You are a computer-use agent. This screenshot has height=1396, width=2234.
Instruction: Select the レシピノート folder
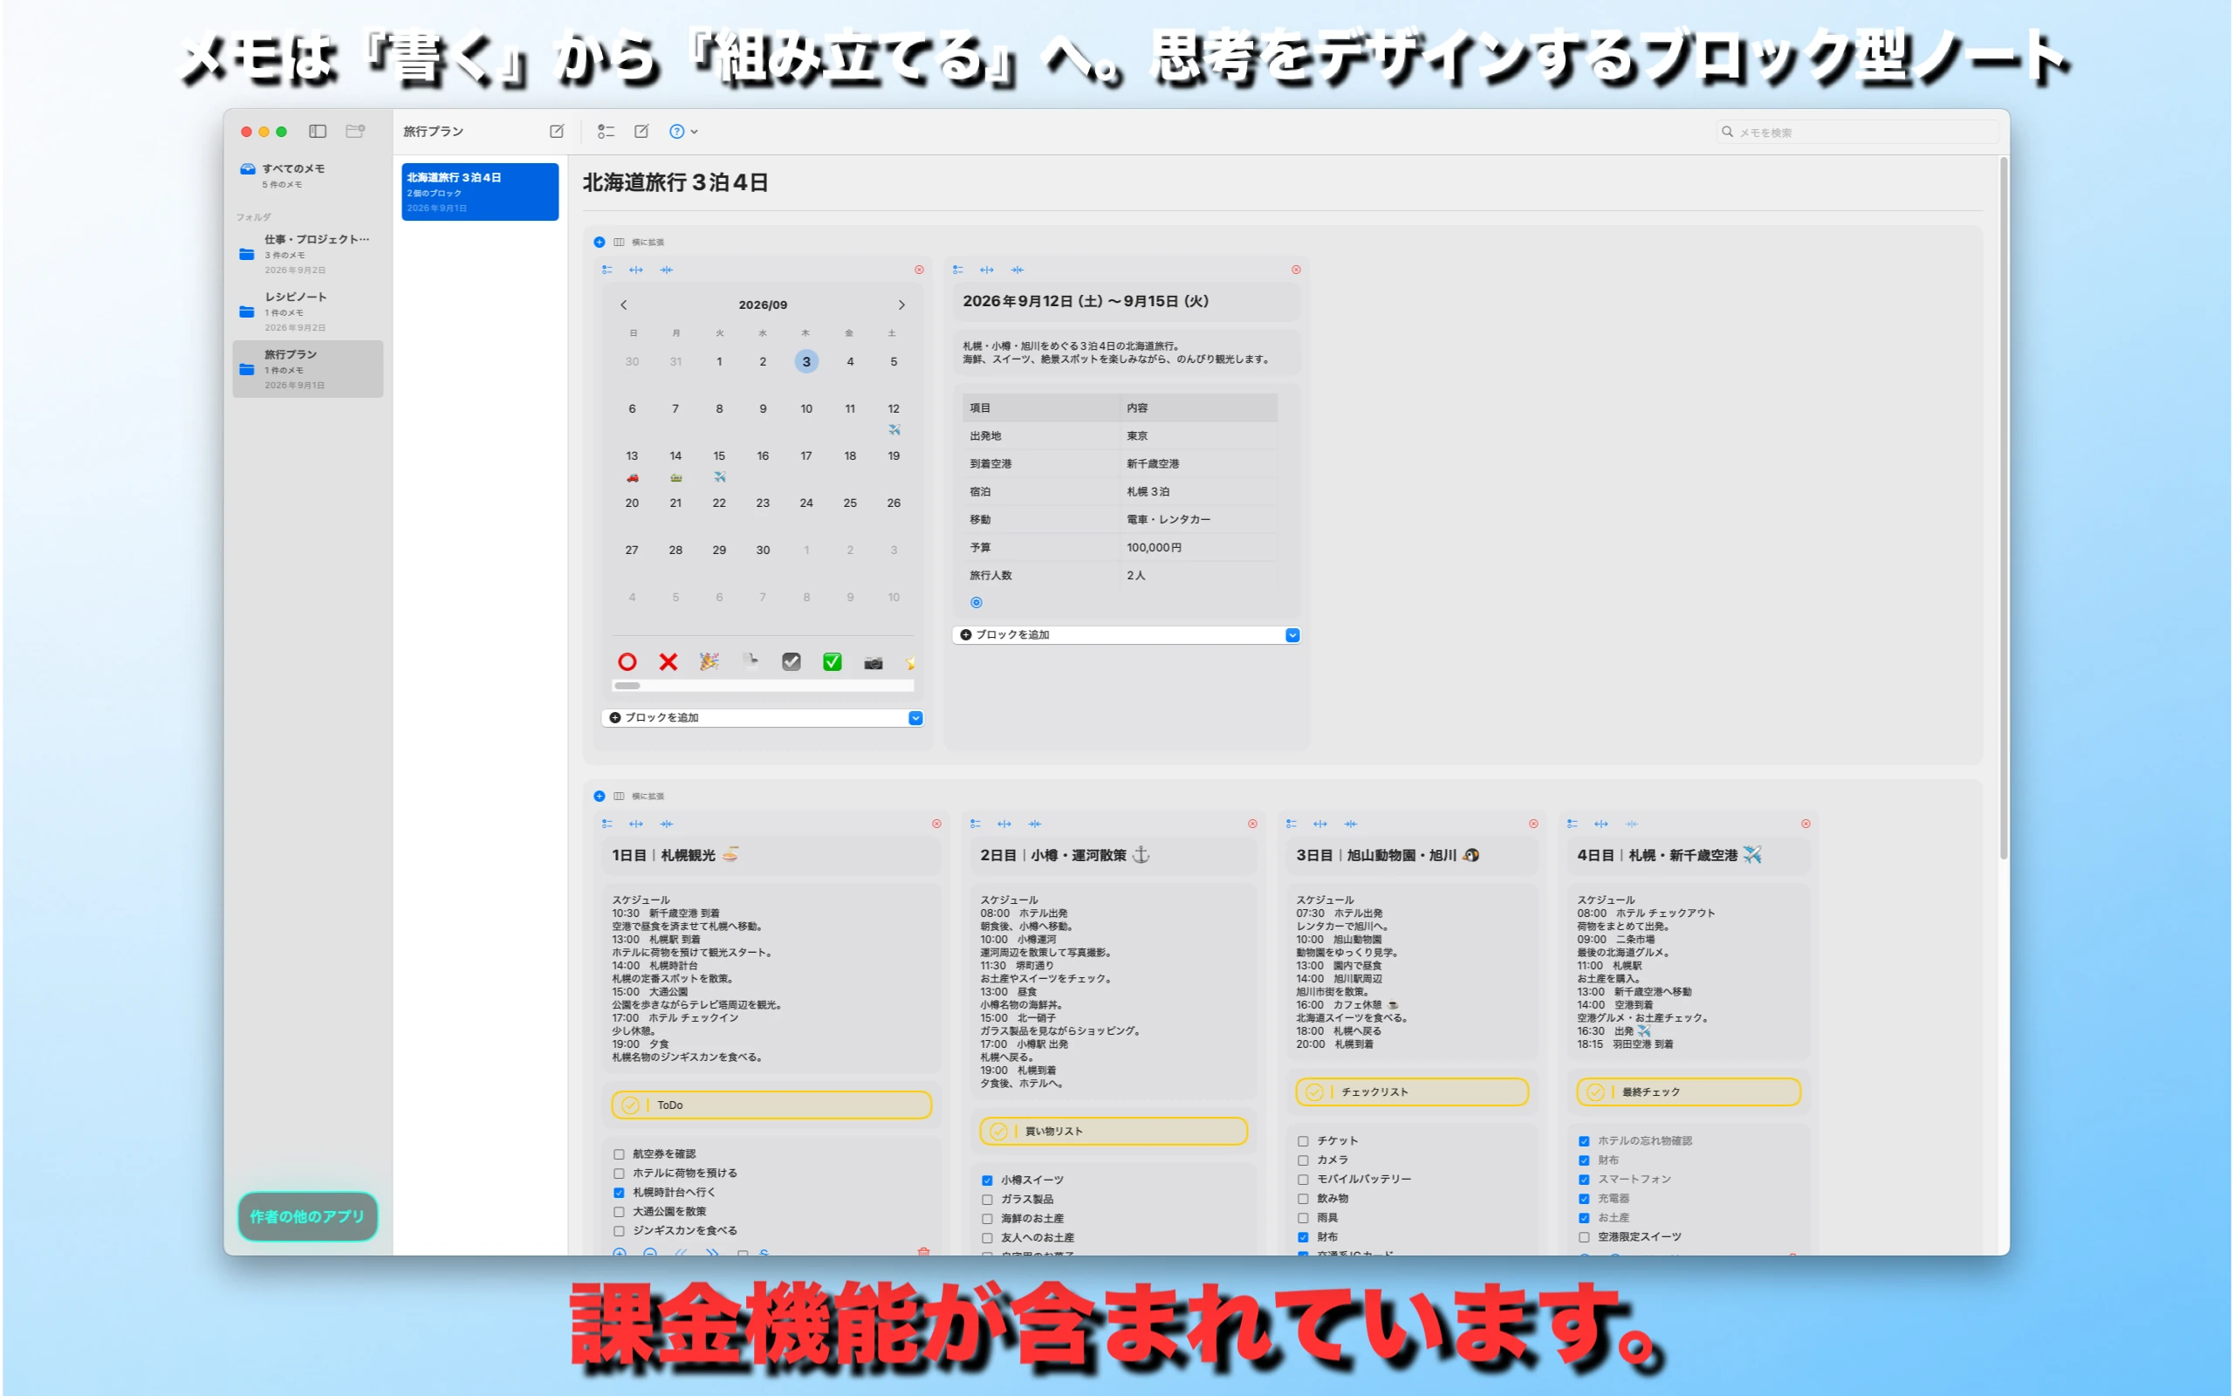point(307,311)
